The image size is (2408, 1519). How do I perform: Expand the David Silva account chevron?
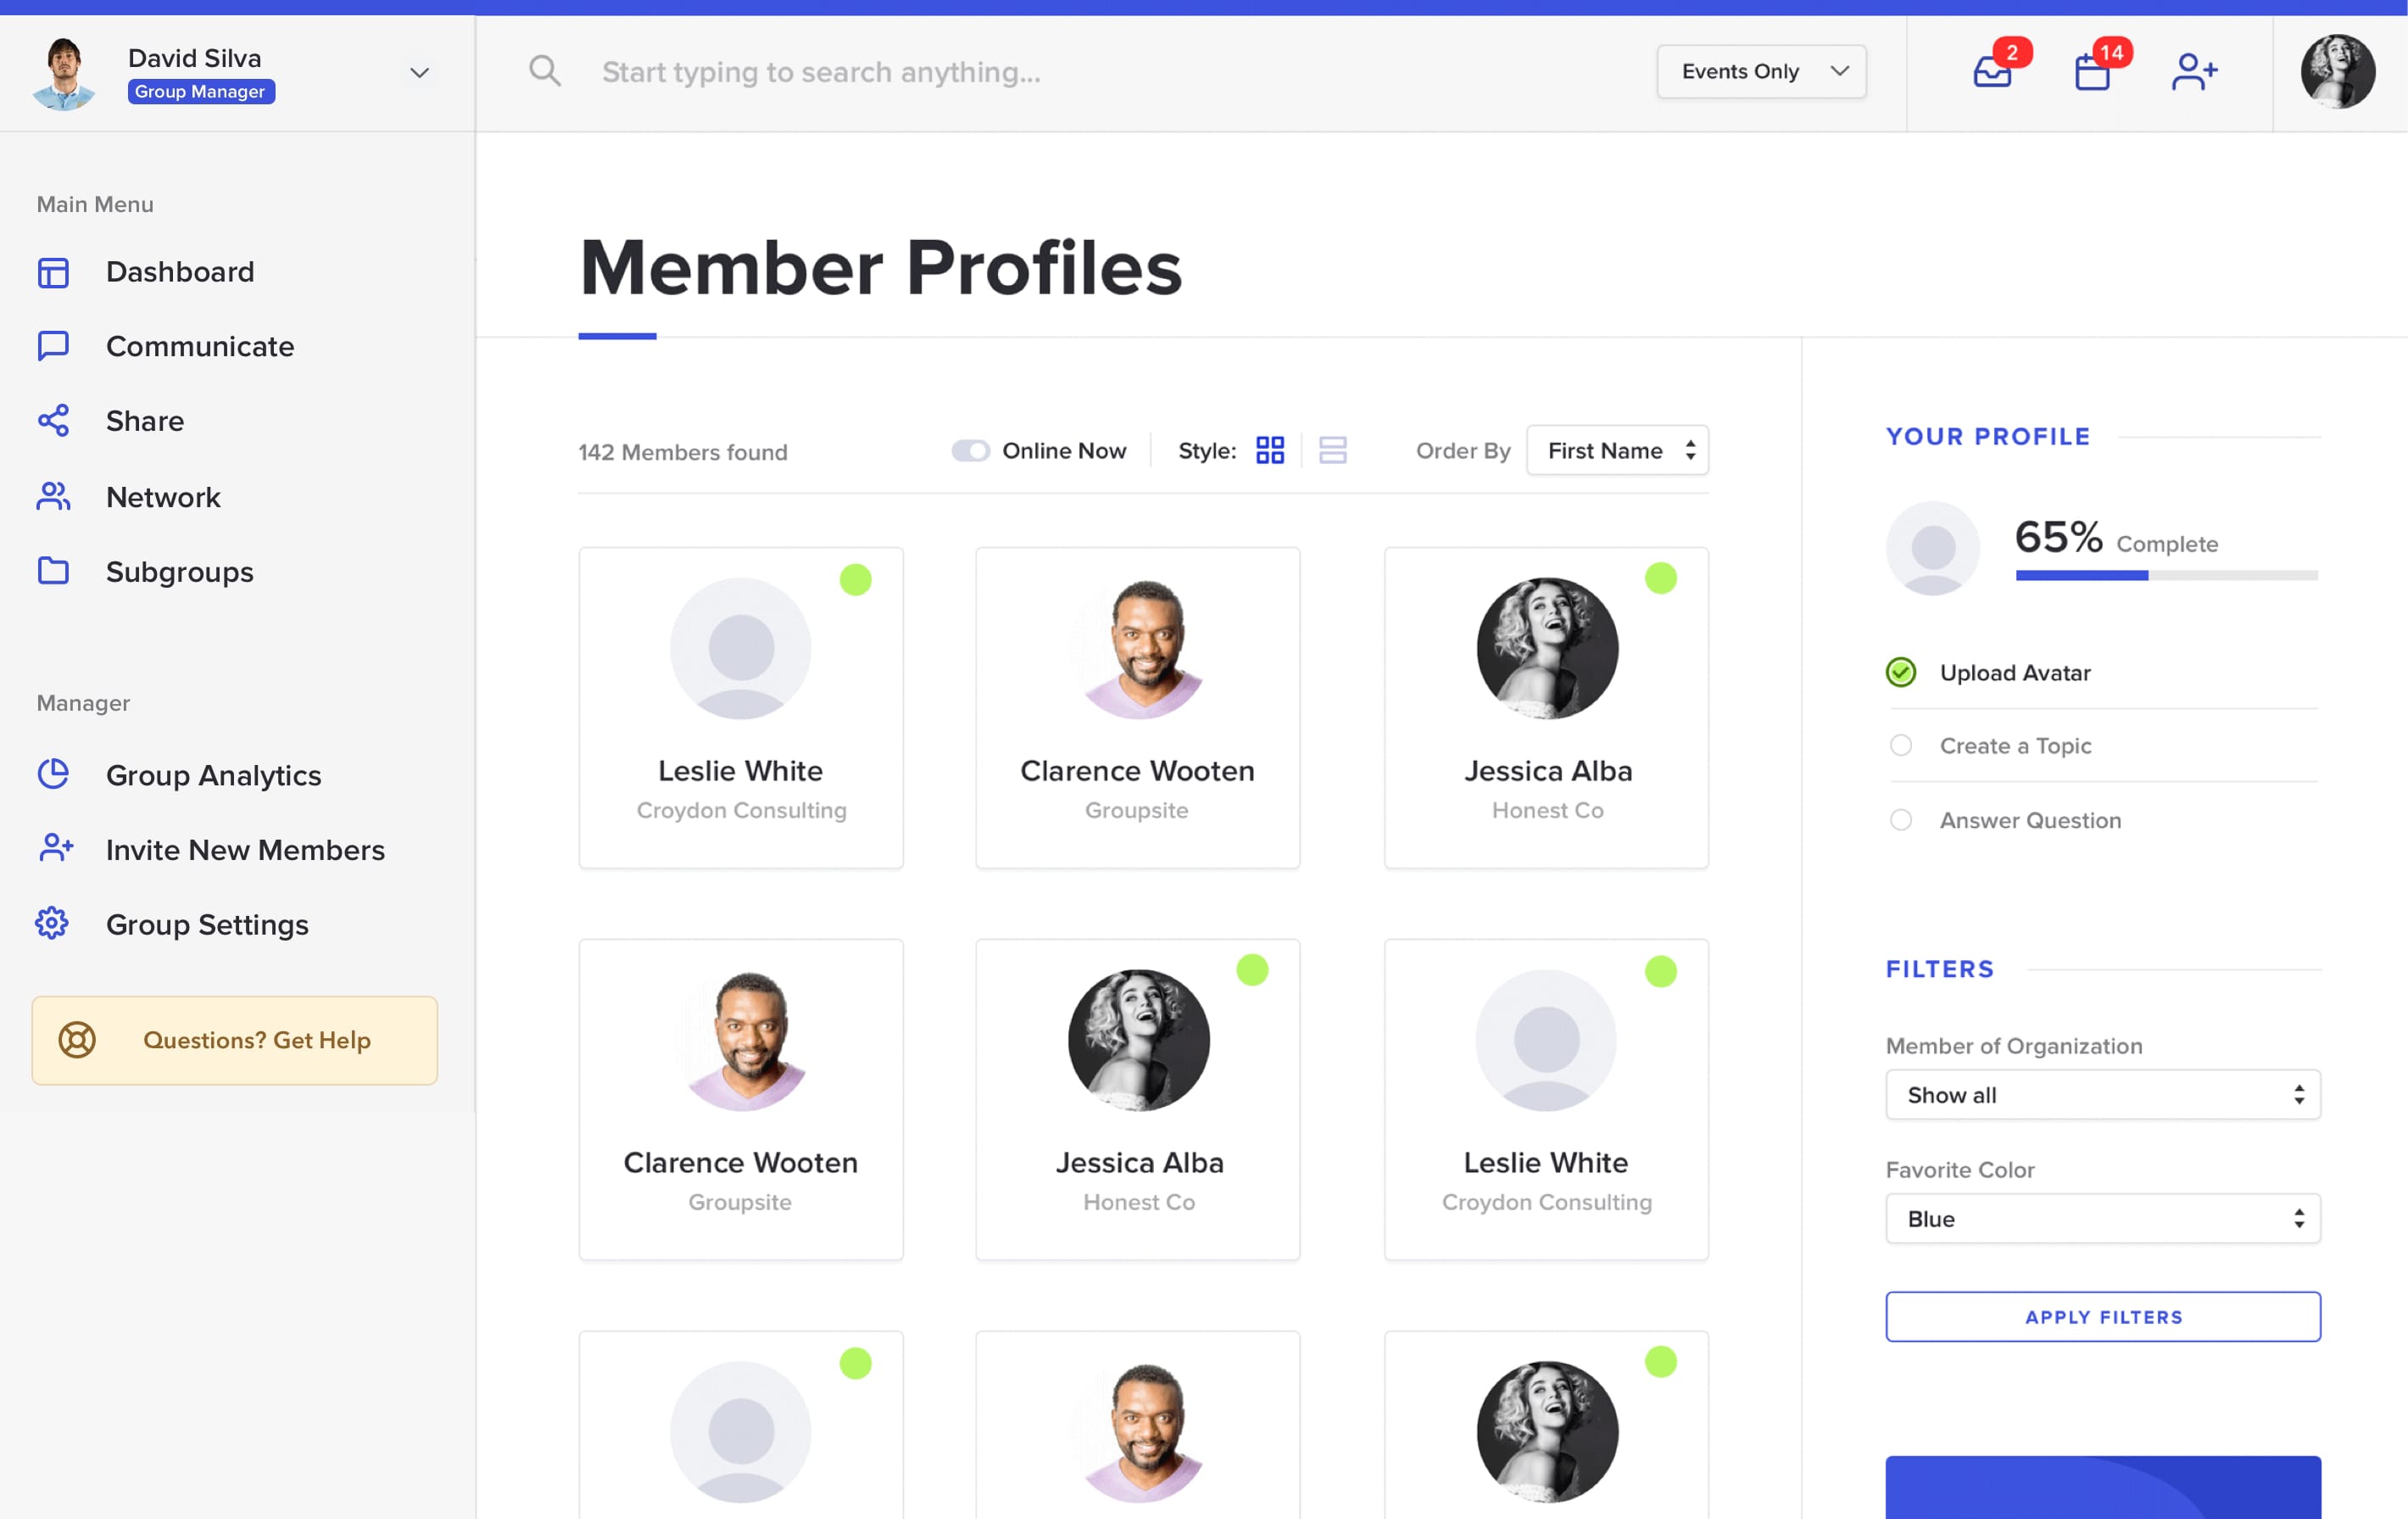[x=420, y=73]
